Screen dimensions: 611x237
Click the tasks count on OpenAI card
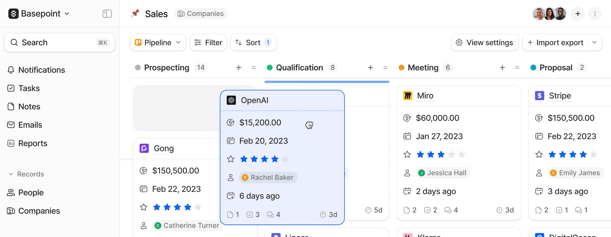pyautogui.click(x=253, y=215)
